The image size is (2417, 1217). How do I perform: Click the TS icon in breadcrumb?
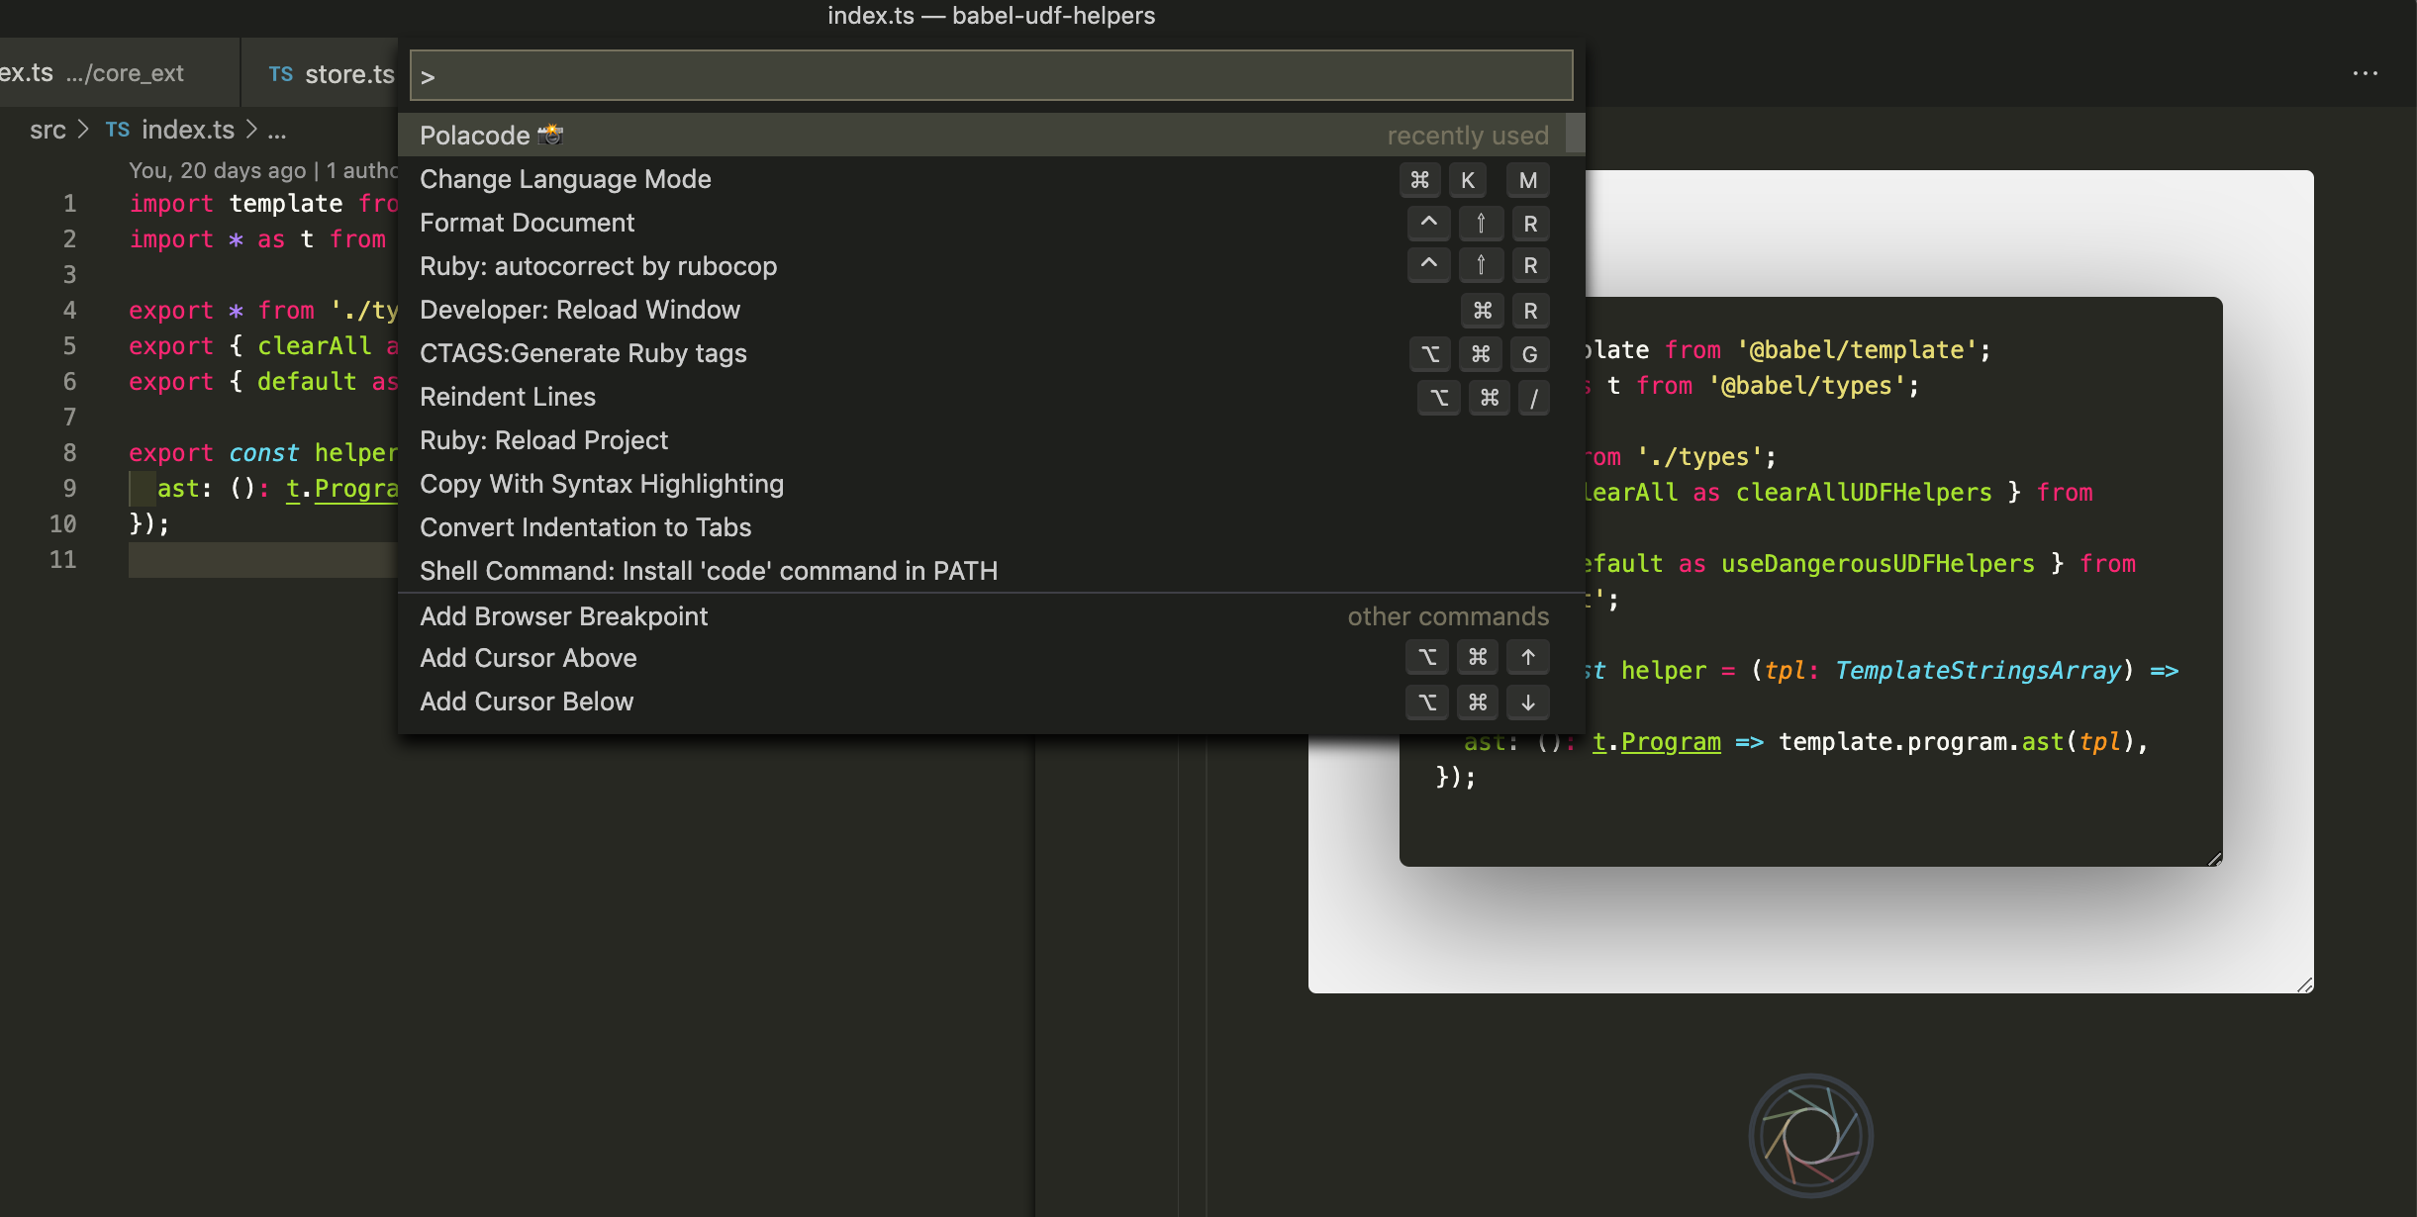click(x=118, y=130)
